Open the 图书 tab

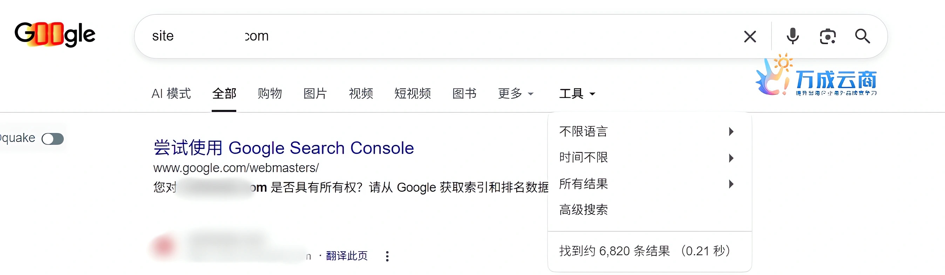click(464, 93)
